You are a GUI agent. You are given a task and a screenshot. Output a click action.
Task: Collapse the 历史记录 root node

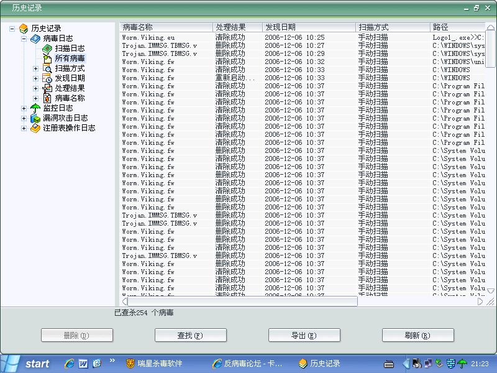tap(12, 29)
